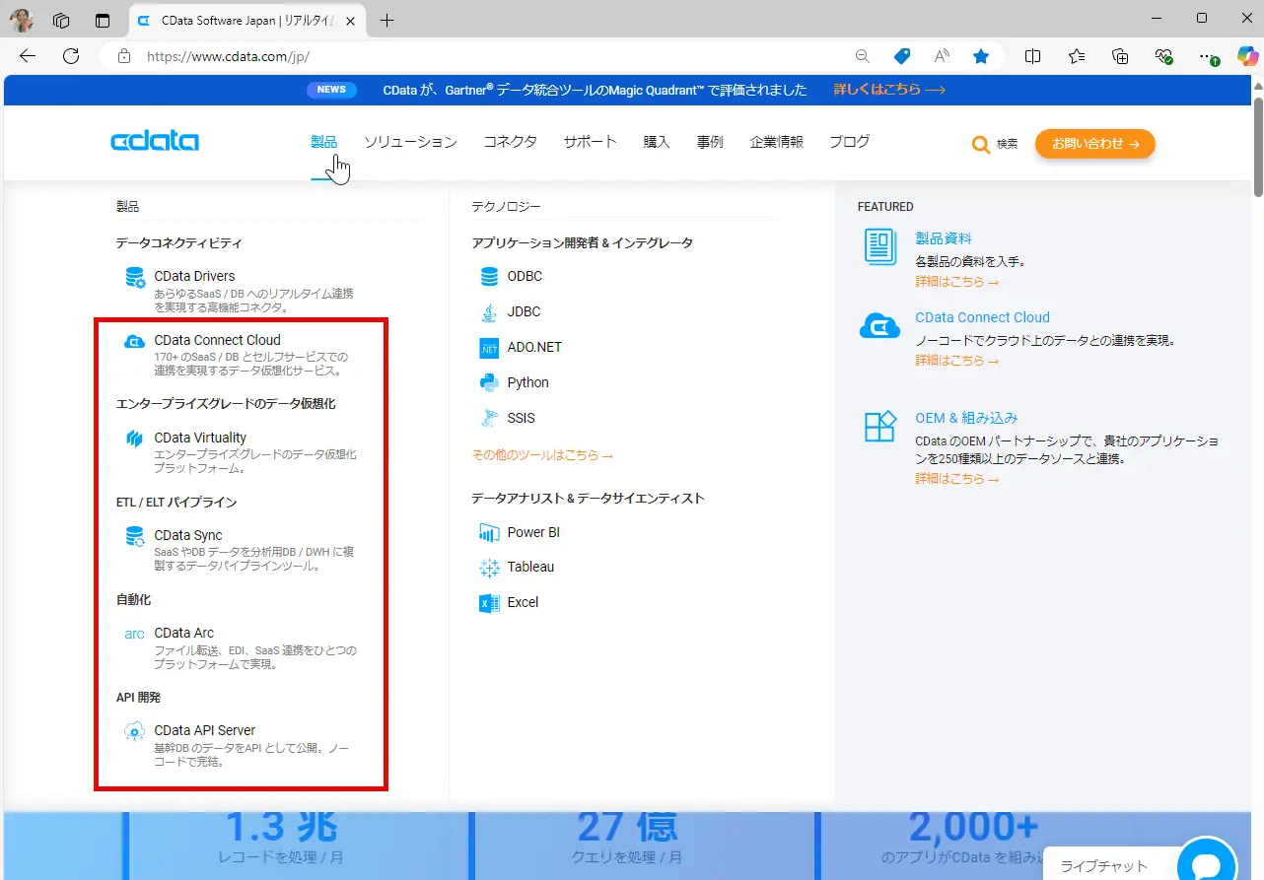Click the 検索 search label
The width and height of the screenshot is (1264, 880).
[1007, 144]
